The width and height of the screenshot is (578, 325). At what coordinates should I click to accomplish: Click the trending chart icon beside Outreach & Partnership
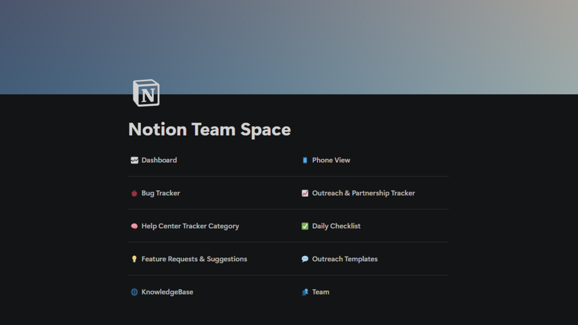305,193
